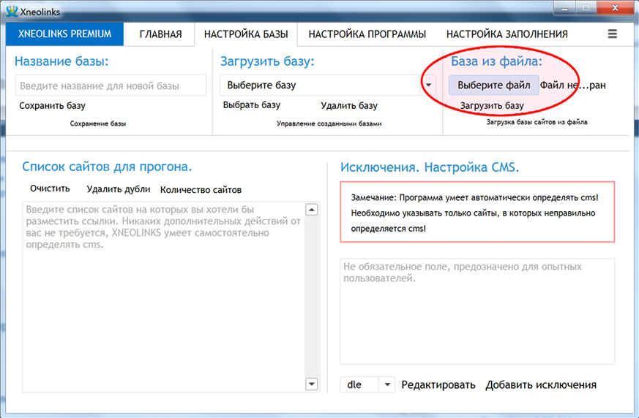
Task: Click Очистить to clear site list
Action: click(x=50, y=189)
